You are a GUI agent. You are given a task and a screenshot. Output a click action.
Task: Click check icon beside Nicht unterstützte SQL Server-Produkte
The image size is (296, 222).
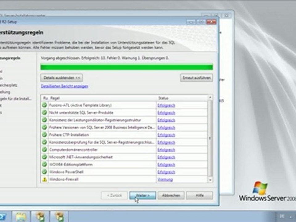44,112
